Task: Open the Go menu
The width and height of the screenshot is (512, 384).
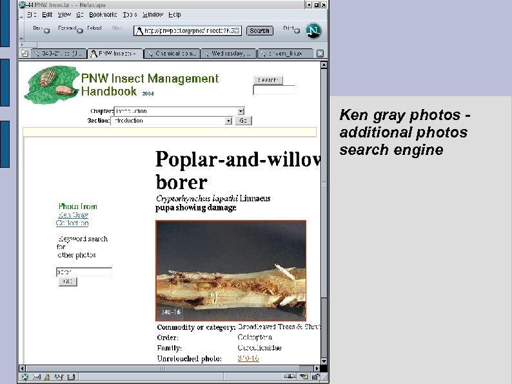Action: point(80,15)
